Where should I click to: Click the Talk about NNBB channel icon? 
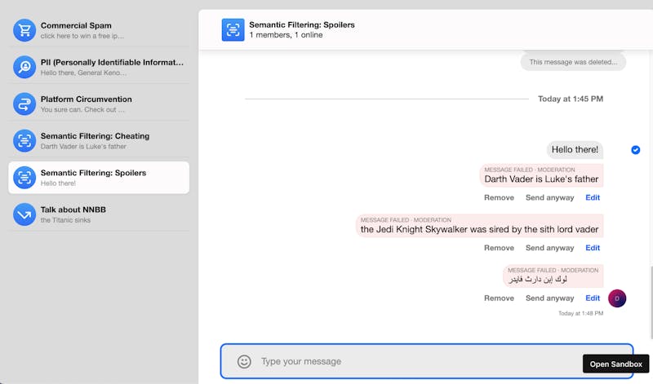pyautogui.click(x=24, y=214)
